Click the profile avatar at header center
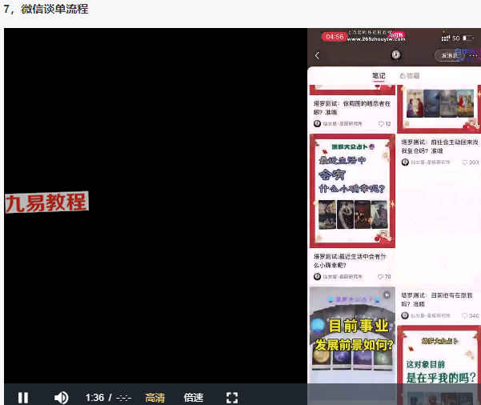This screenshot has height=405, width=481. [395, 55]
